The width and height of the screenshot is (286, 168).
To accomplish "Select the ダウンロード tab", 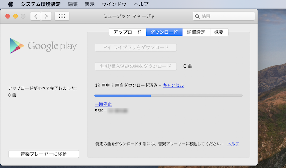I will click(164, 32).
